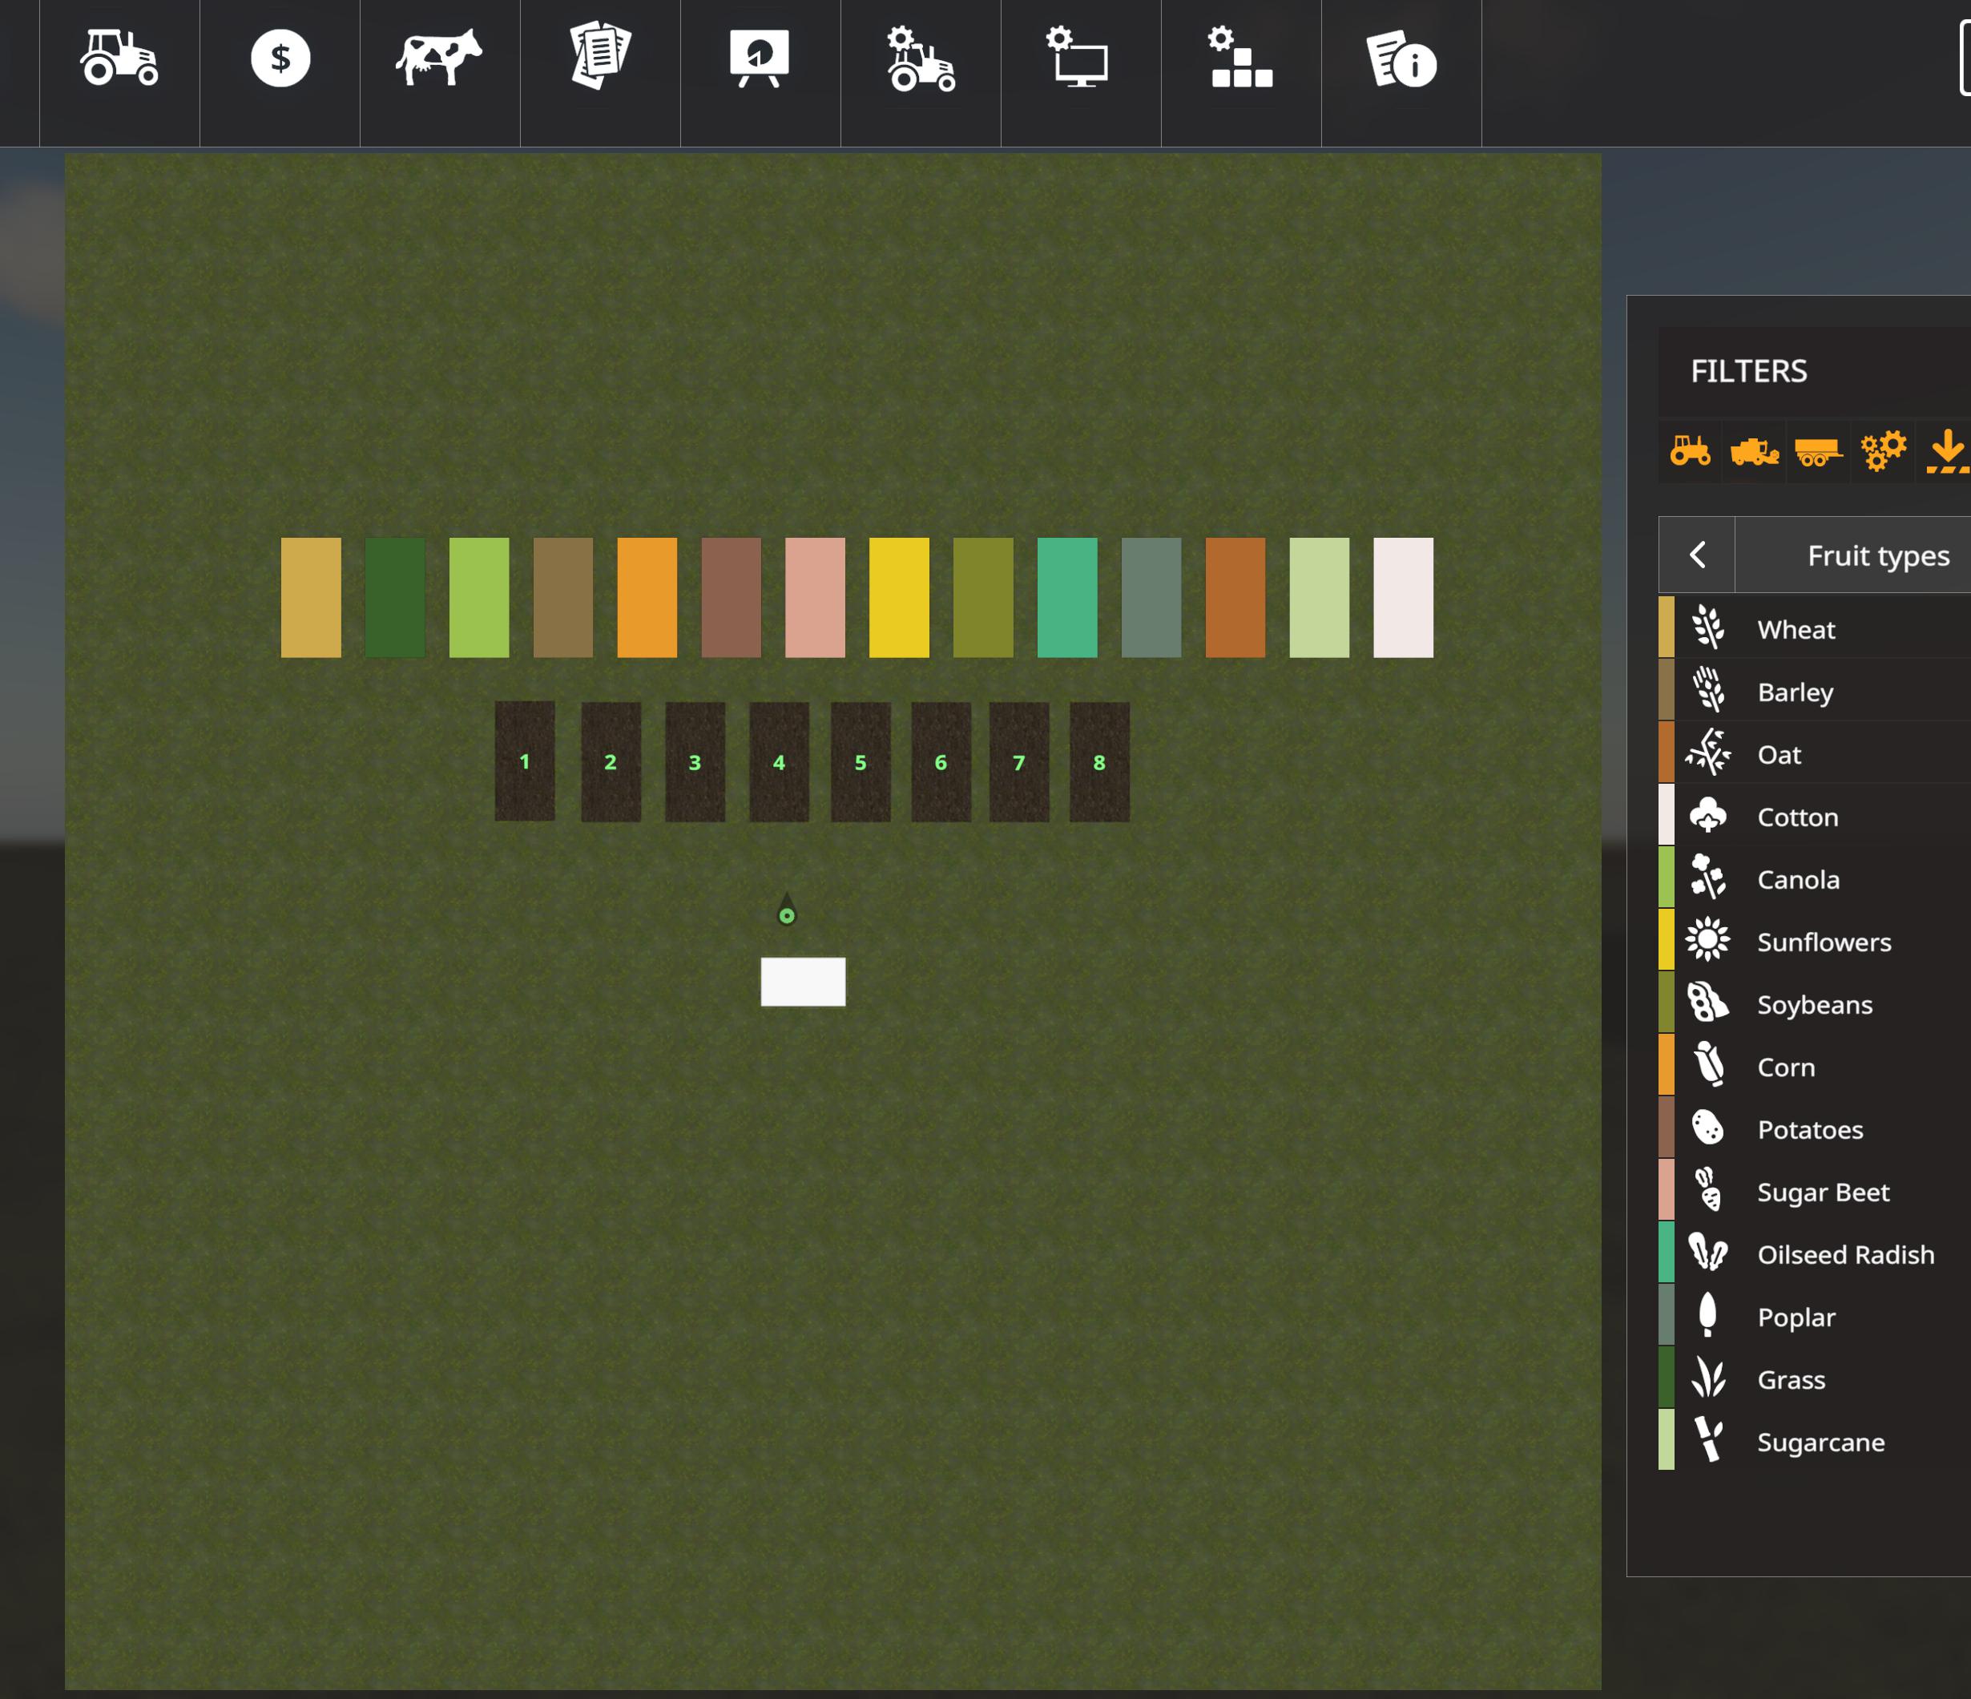Click the Sugarcane stalk icon
Viewport: 1971px width, 1699px height.
1708,1440
